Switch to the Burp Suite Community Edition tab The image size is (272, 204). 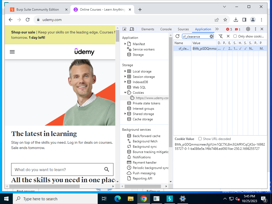tap(37, 10)
